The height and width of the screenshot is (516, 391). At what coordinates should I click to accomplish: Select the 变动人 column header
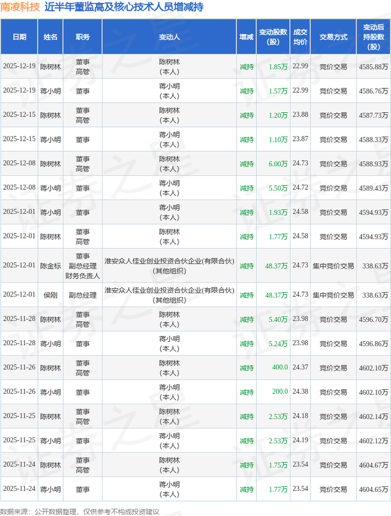[169, 37]
